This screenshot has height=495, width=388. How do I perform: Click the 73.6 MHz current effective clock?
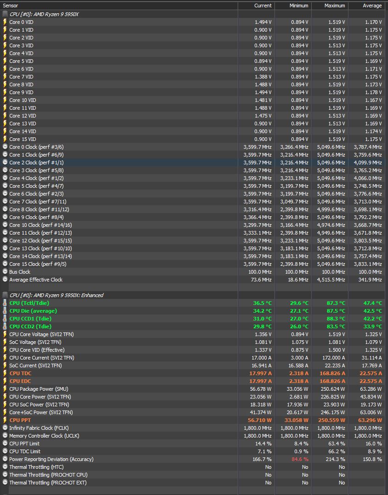261,279
